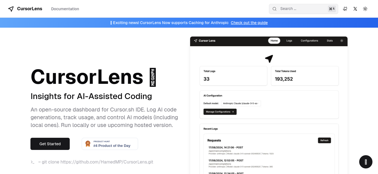Click the dashboard preview screenshot image
378x174 pixels.
click(x=269, y=105)
